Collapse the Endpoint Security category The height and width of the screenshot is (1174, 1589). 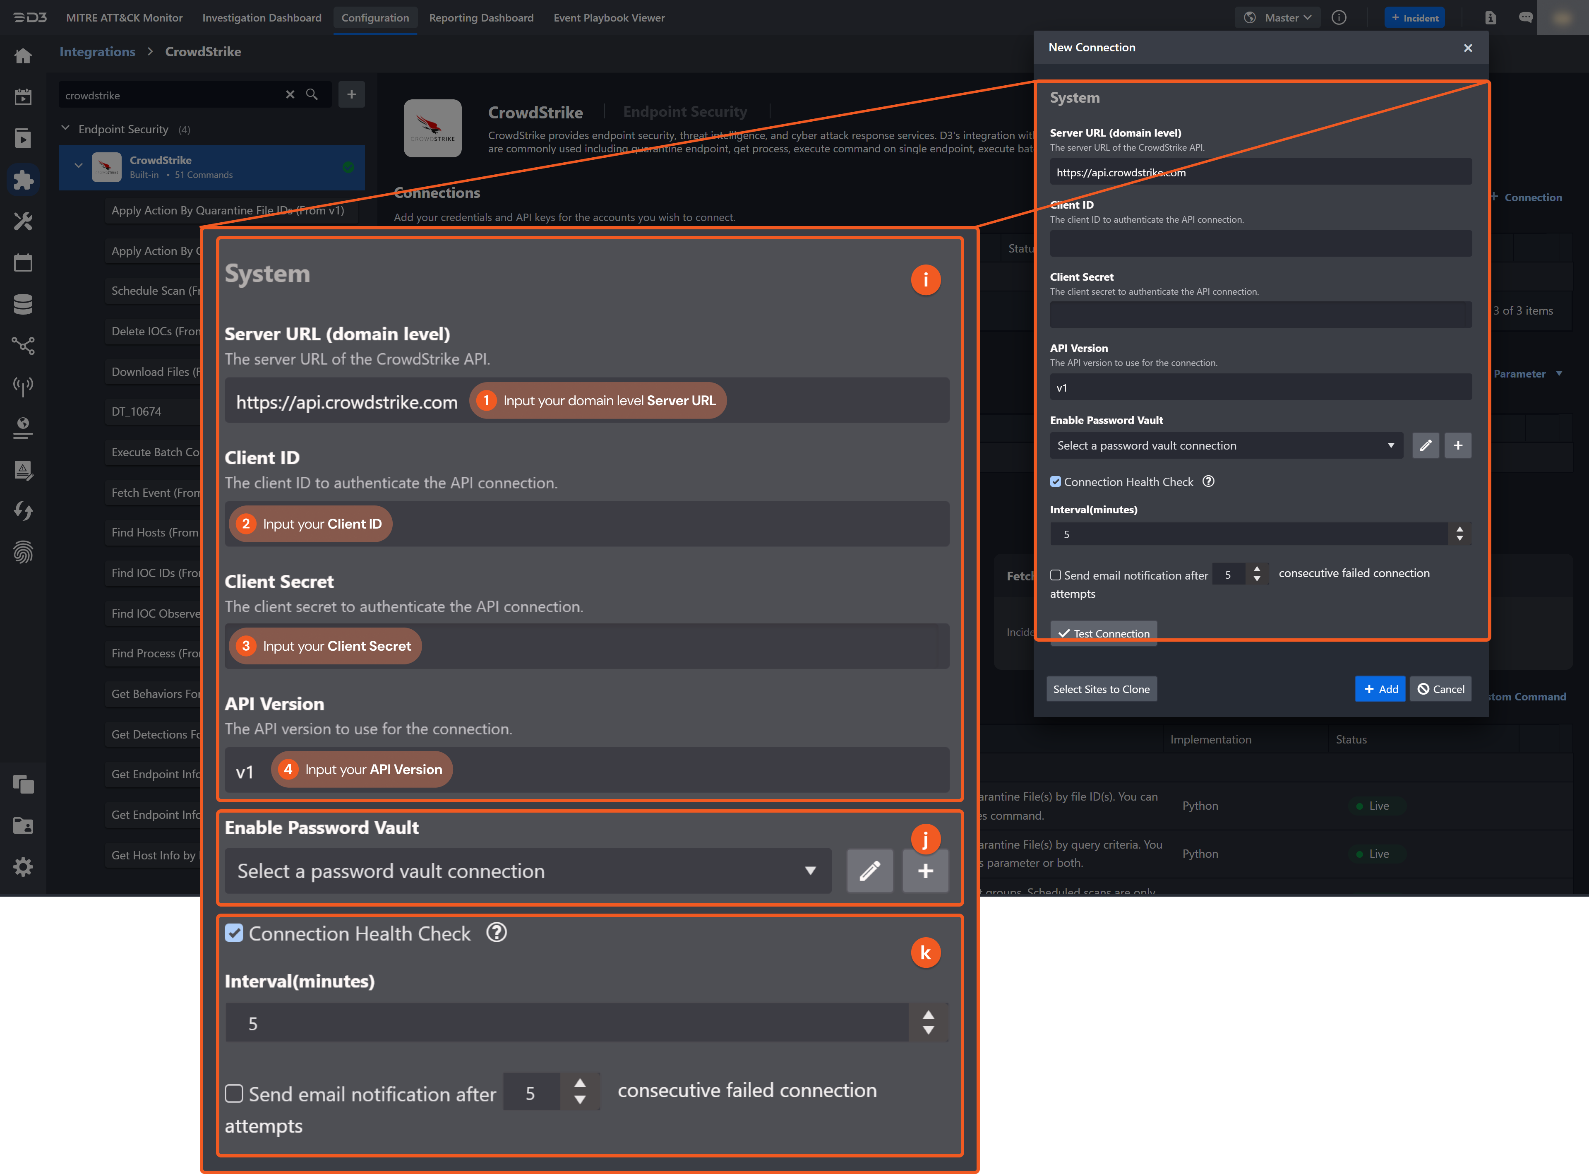coord(65,128)
